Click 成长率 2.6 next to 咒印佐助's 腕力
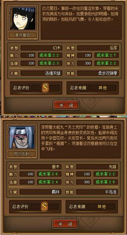 (49, 174)
